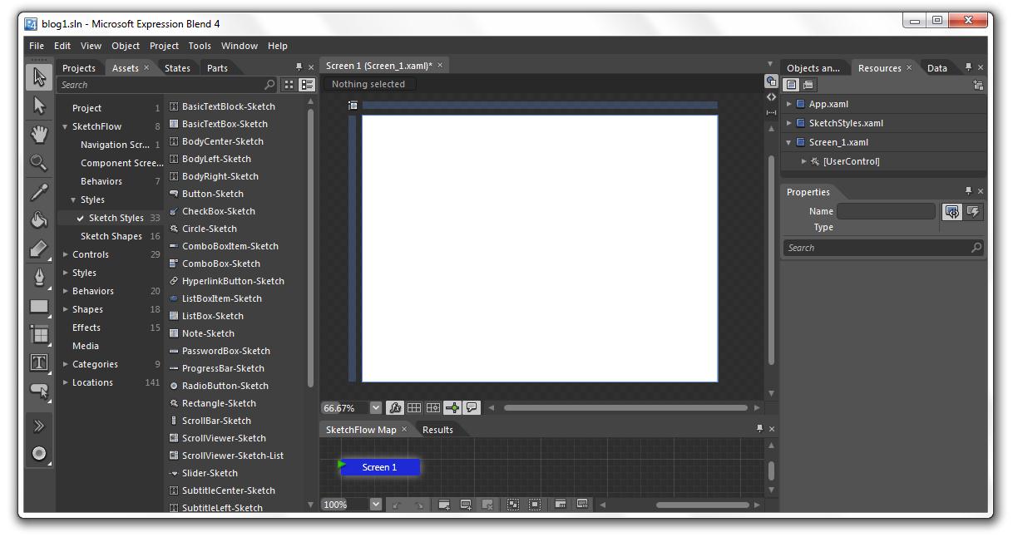Expand the Controls category in Assets

pyautogui.click(x=66, y=254)
